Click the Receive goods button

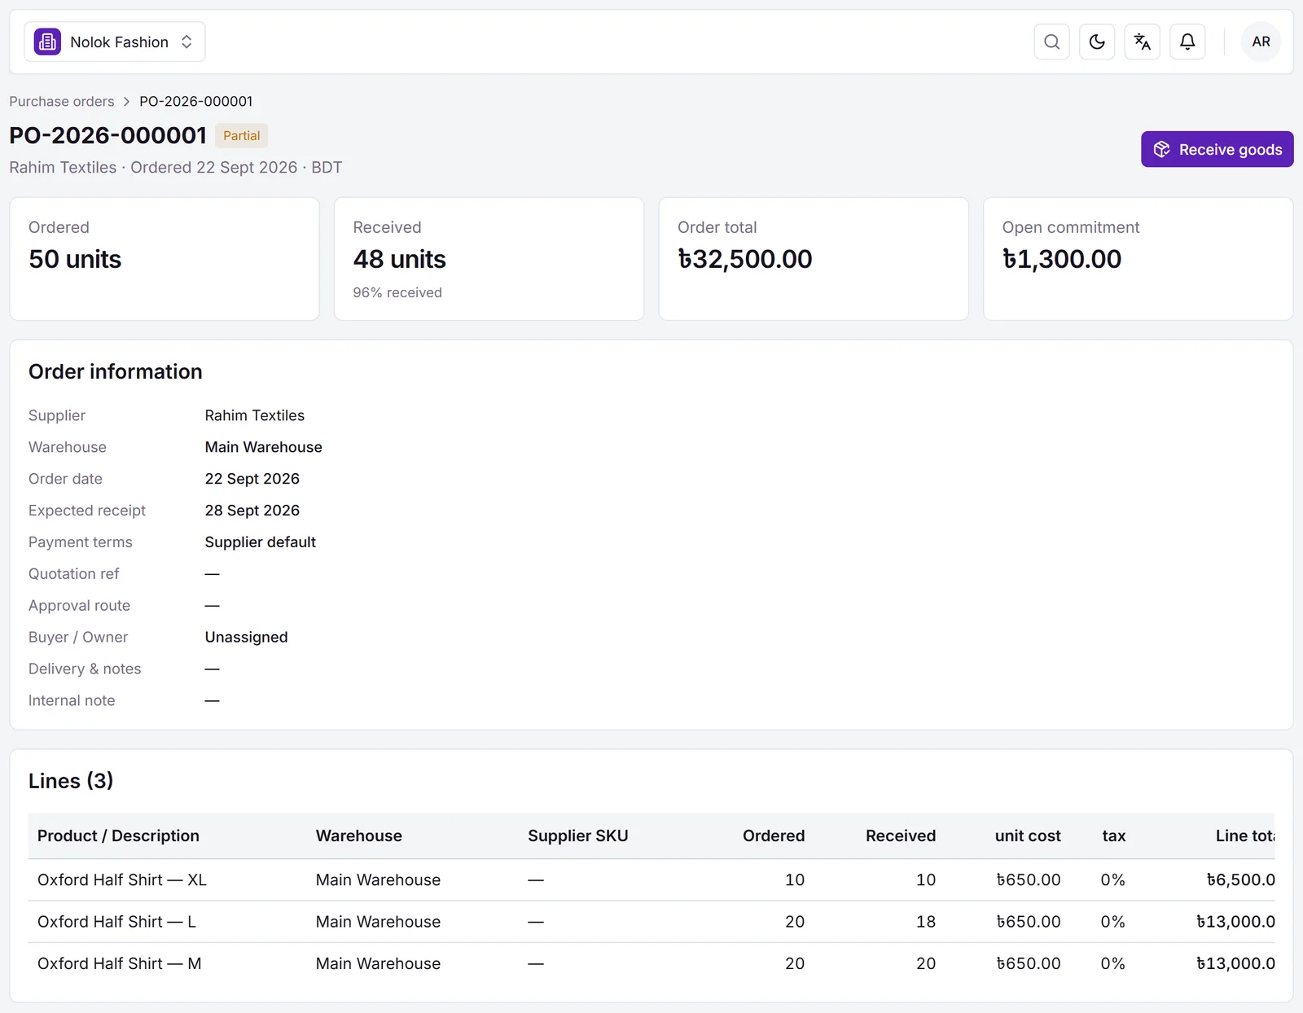[x=1217, y=149]
